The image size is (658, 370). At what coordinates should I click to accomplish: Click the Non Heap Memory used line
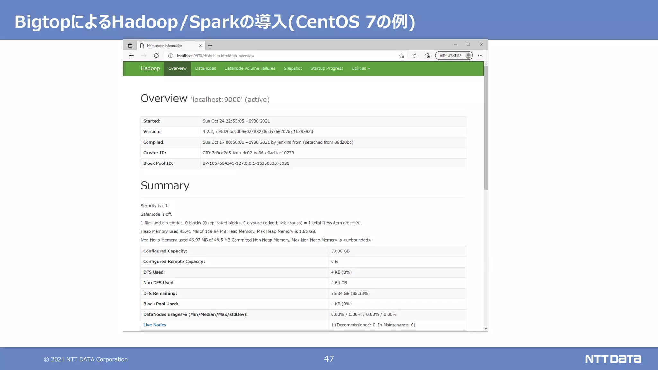(256, 240)
